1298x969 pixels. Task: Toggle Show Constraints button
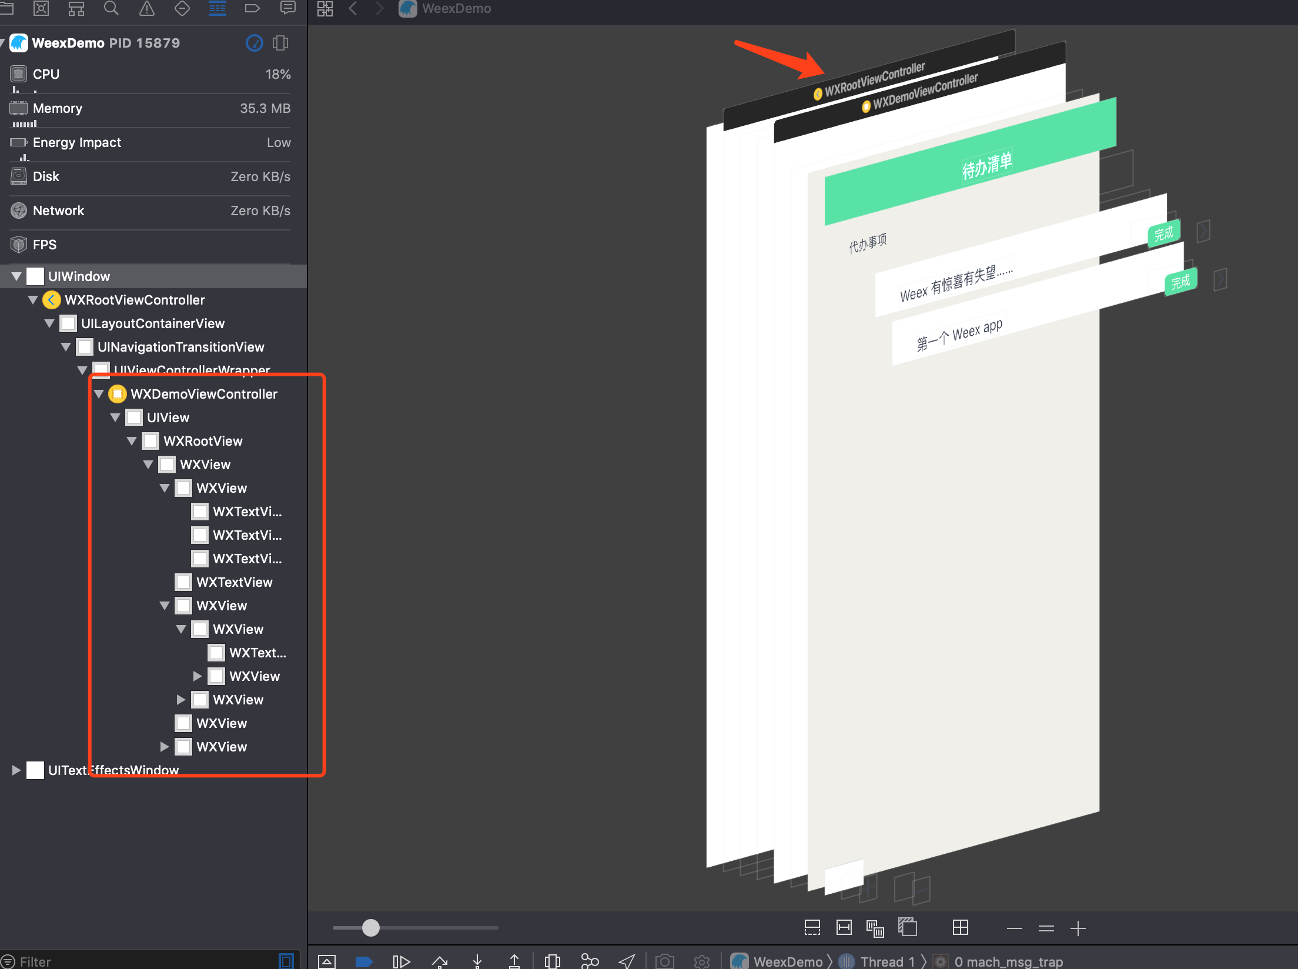pyautogui.click(x=844, y=928)
